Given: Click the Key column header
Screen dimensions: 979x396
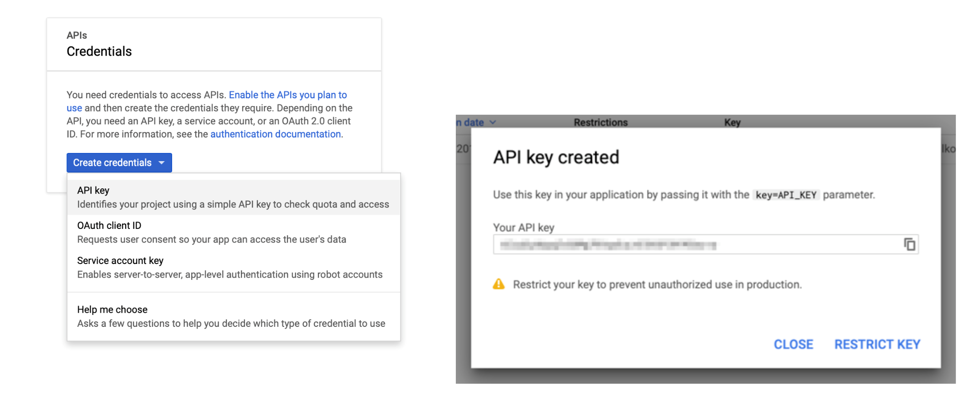Looking at the screenshot, I should click(732, 122).
